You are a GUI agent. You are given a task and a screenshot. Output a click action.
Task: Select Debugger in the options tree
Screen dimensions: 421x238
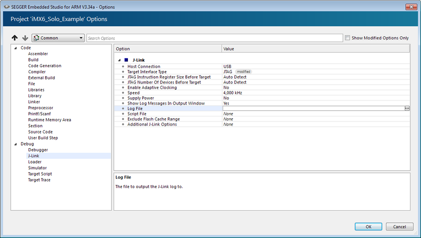(x=37, y=150)
